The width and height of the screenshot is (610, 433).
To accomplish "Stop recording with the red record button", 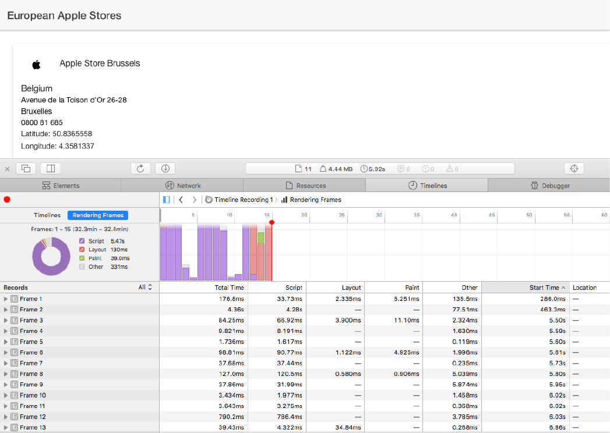I will [7, 200].
